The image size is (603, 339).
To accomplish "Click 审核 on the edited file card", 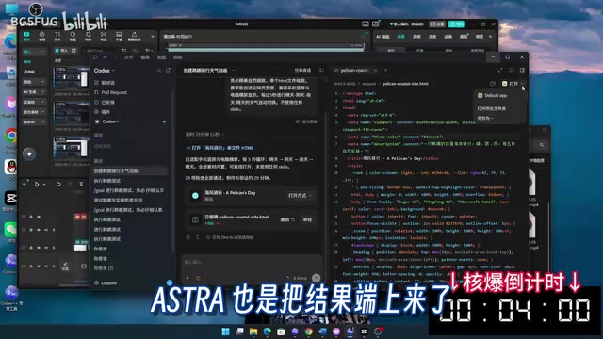I will tap(307, 219).
